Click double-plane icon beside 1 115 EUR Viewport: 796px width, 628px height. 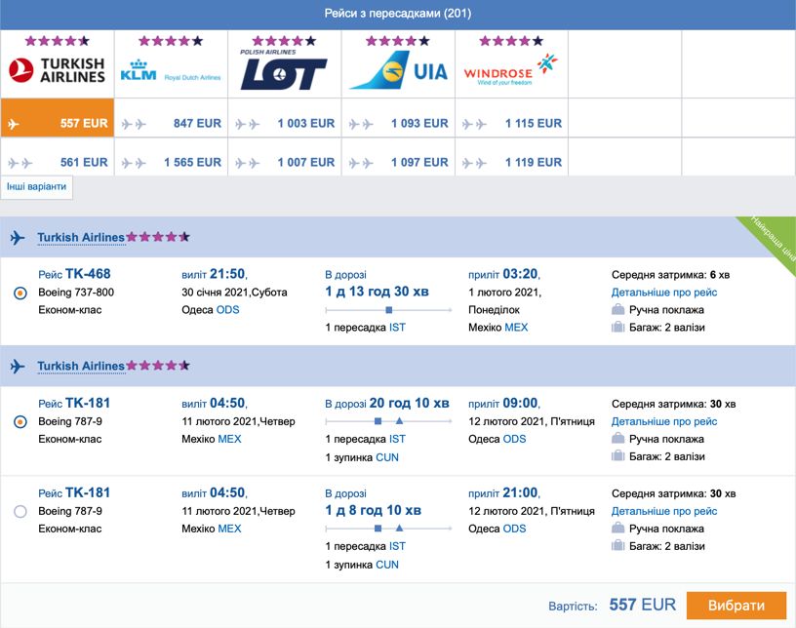(x=474, y=124)
